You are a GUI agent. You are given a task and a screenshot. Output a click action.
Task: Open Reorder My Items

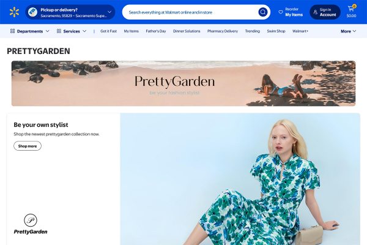[291, 12]
